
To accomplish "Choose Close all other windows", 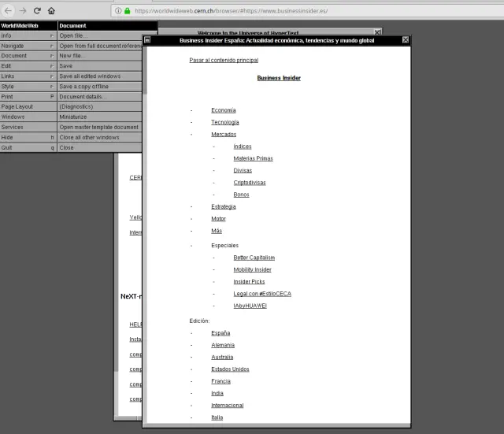I will coord(100,137).
